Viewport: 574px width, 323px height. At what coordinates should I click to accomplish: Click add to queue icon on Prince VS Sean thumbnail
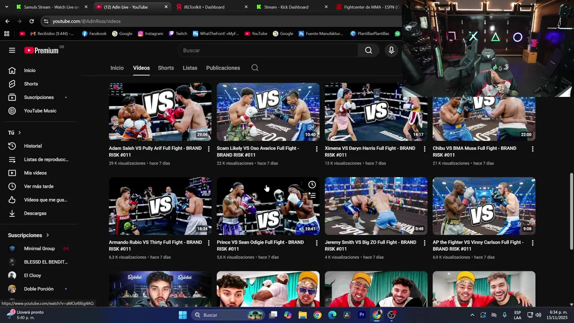312,195
